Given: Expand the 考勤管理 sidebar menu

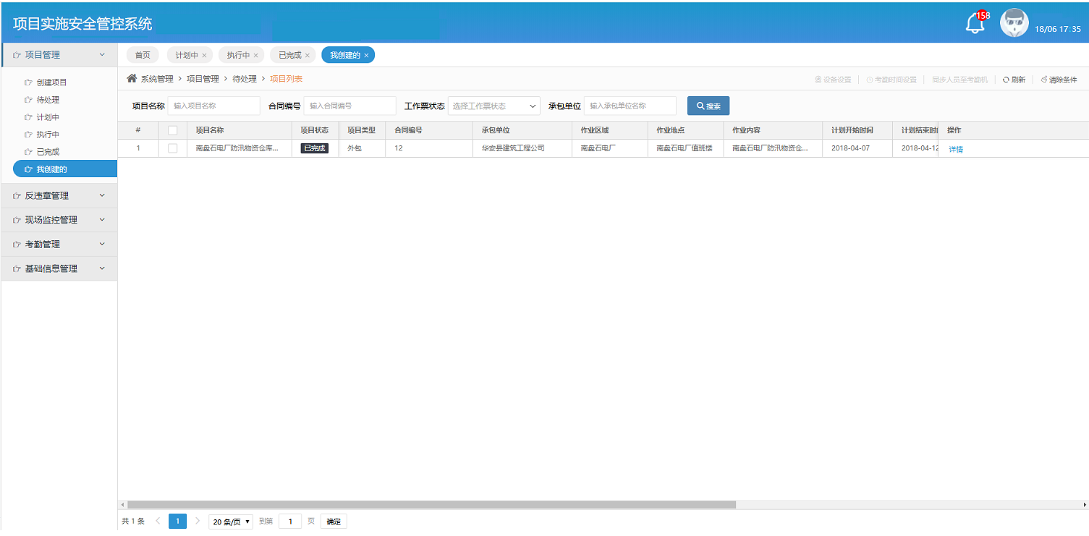Looking at the screenshot, I should pyautogui.click(x=59, y=244).
